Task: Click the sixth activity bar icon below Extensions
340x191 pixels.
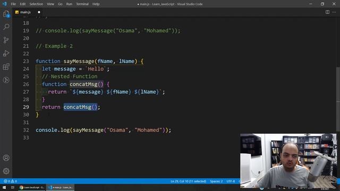Action: click(x=6, y=80)
